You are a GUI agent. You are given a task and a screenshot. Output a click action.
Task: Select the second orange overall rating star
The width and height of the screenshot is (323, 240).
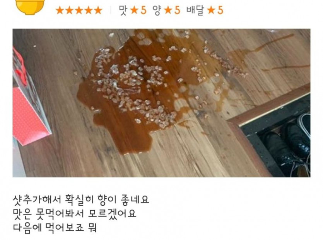pyautogui.click(x=69, y=10)
